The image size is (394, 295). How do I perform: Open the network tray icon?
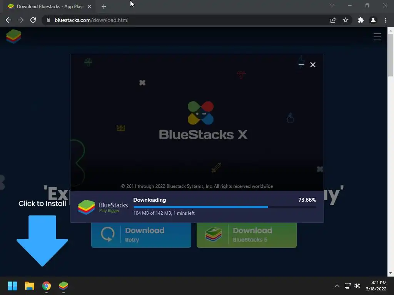(347, 286)
